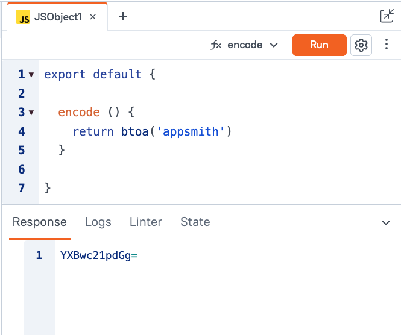Click the Run button

(x=319, y=45)
